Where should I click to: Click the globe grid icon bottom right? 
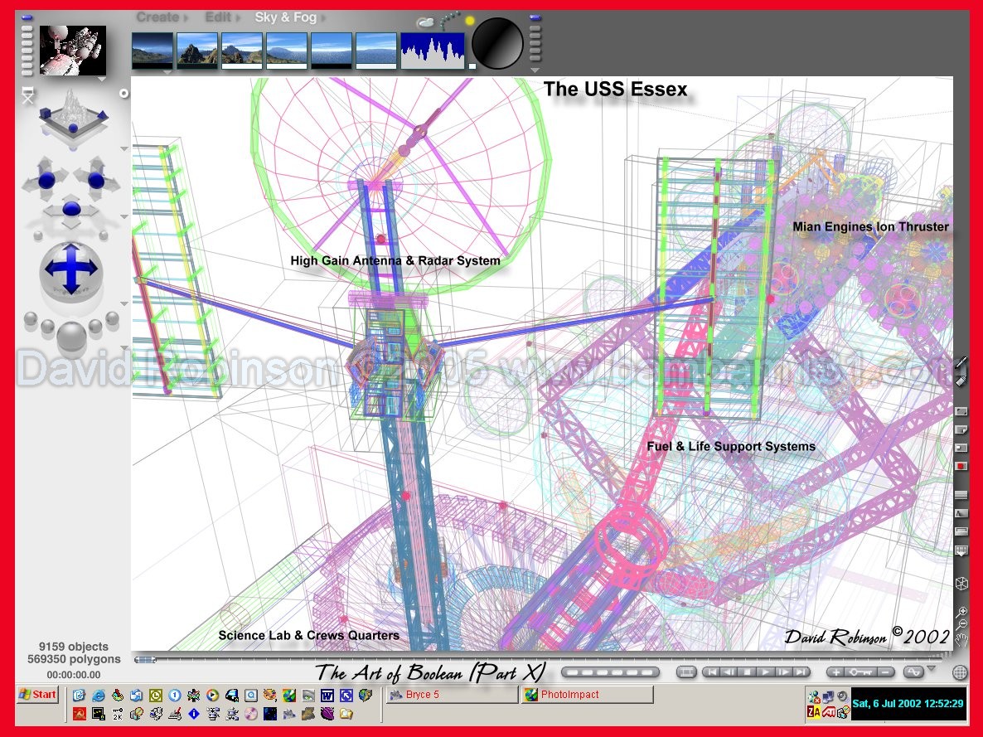click(959, 672)
